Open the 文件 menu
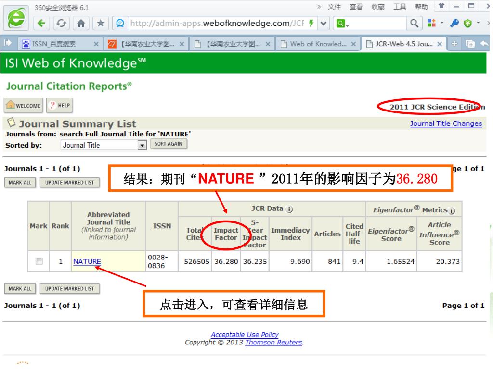Screen dimensions: 493x369 click(x=334, y=7)
